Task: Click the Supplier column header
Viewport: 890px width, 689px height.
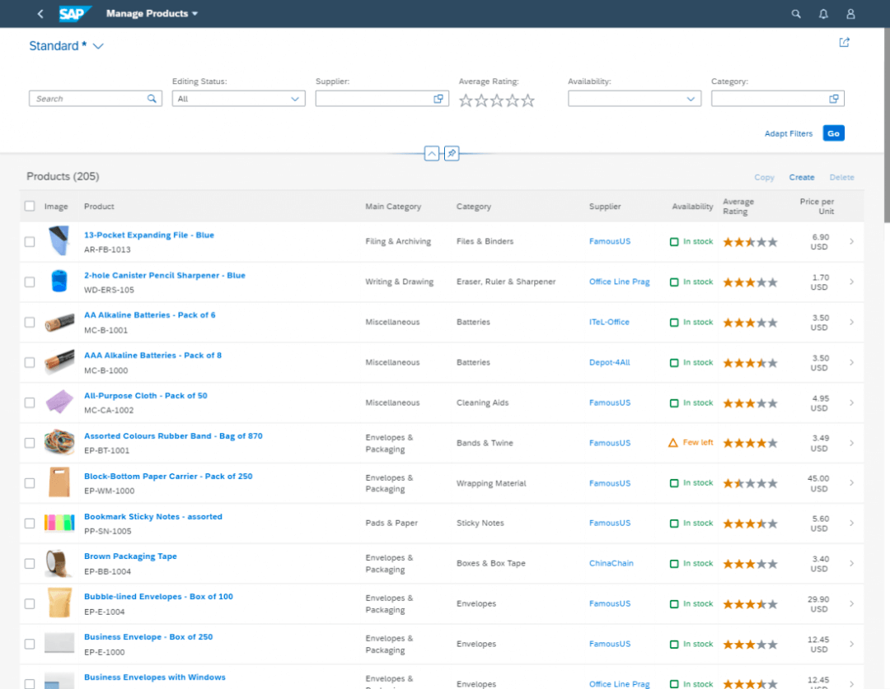Action: pos(605,207)
